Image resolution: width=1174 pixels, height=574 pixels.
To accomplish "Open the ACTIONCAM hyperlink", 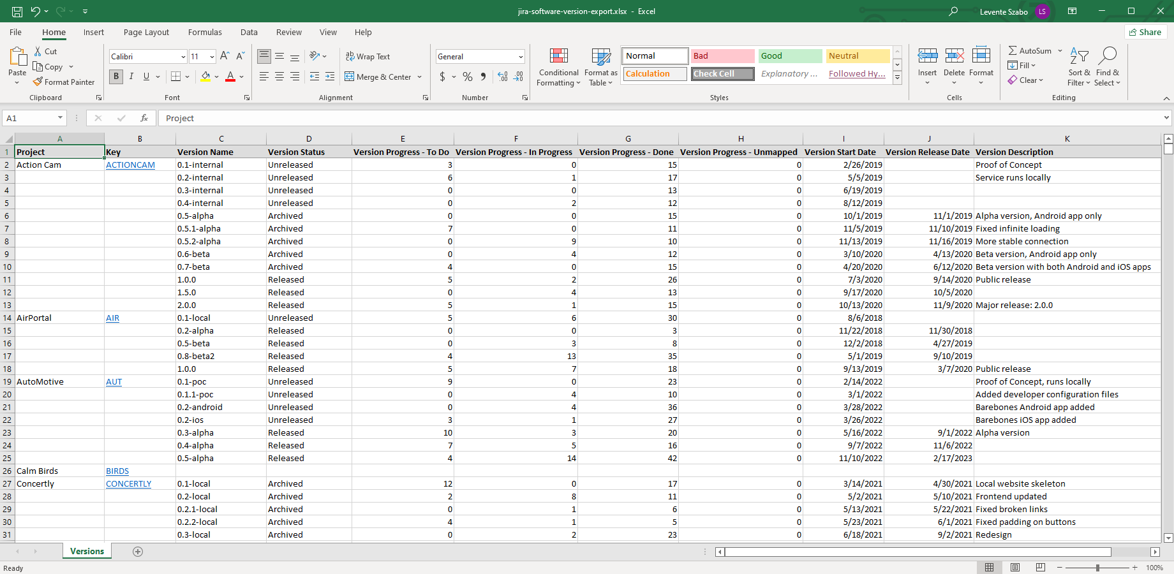I will 130,165.
